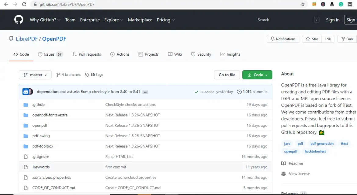
Task: Click the lock icon in address bar
Action: tap(35, 4)
